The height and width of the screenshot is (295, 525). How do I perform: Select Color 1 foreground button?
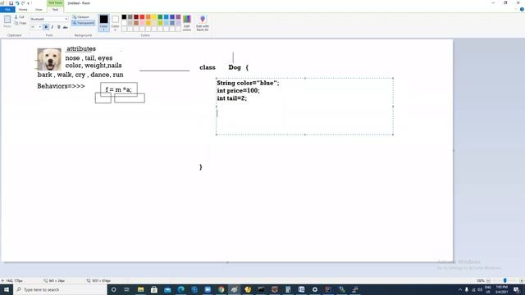click(x=104, y=23)
